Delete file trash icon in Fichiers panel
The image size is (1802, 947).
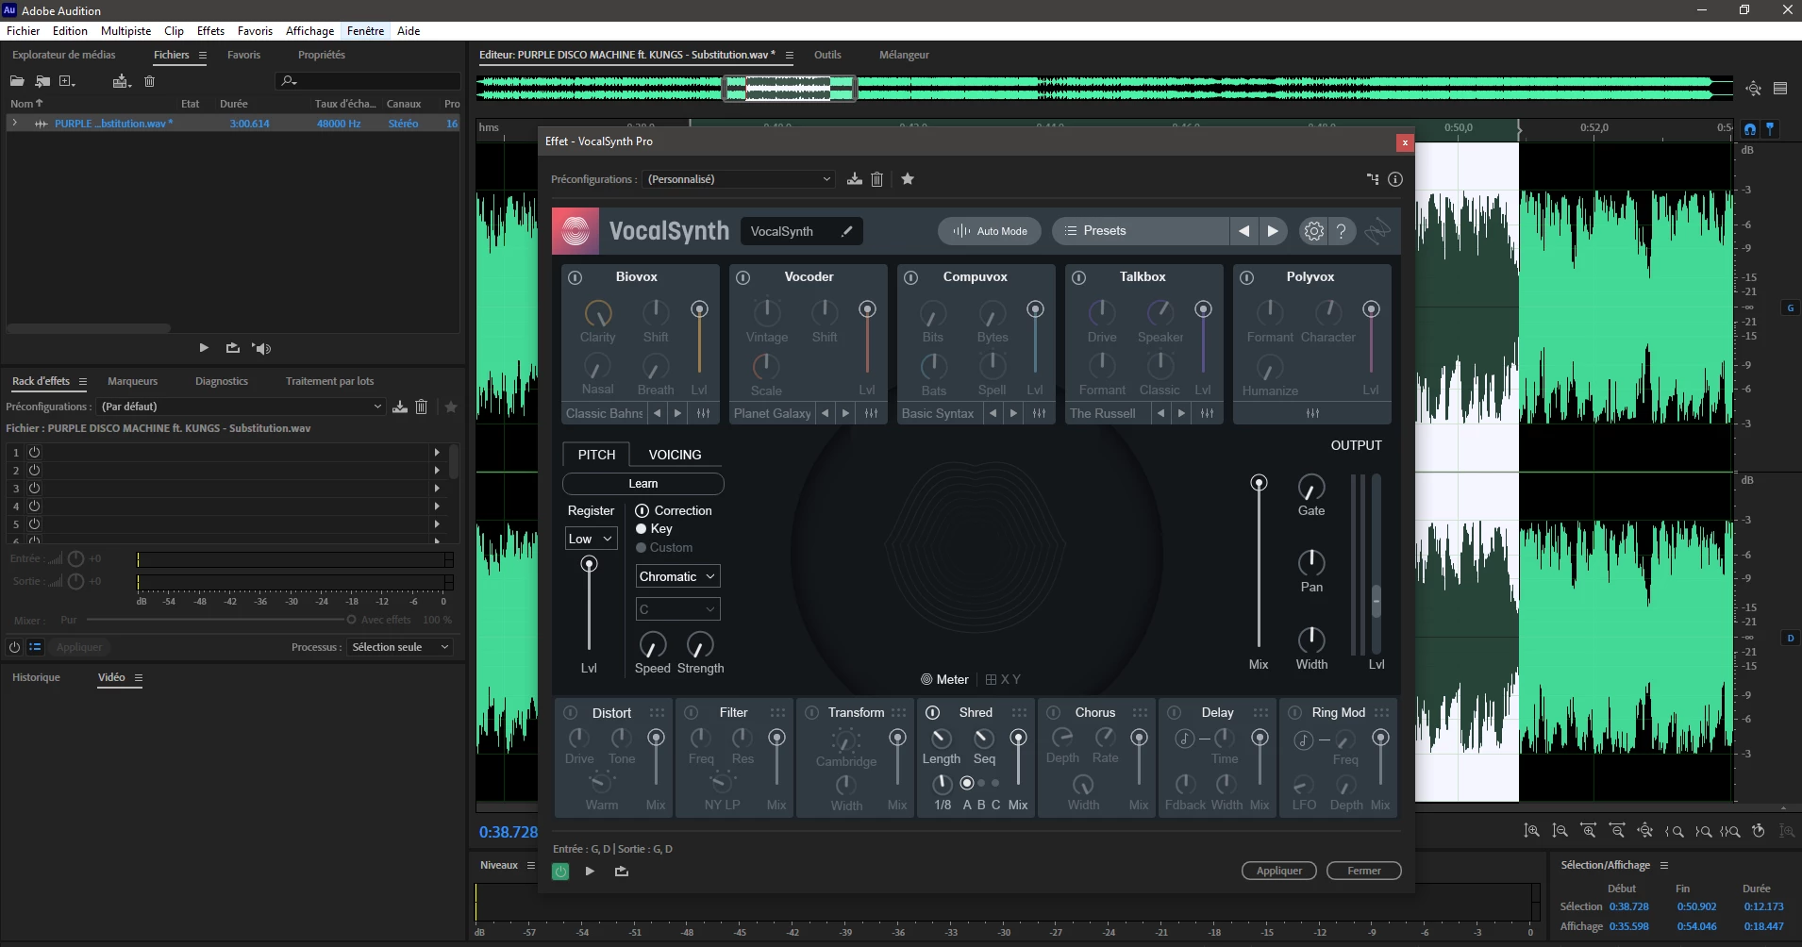coord(149,81)
